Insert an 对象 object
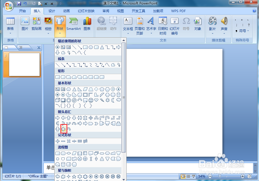The height and width of the screenshot is (181, 259). click(x=198, y=24)
